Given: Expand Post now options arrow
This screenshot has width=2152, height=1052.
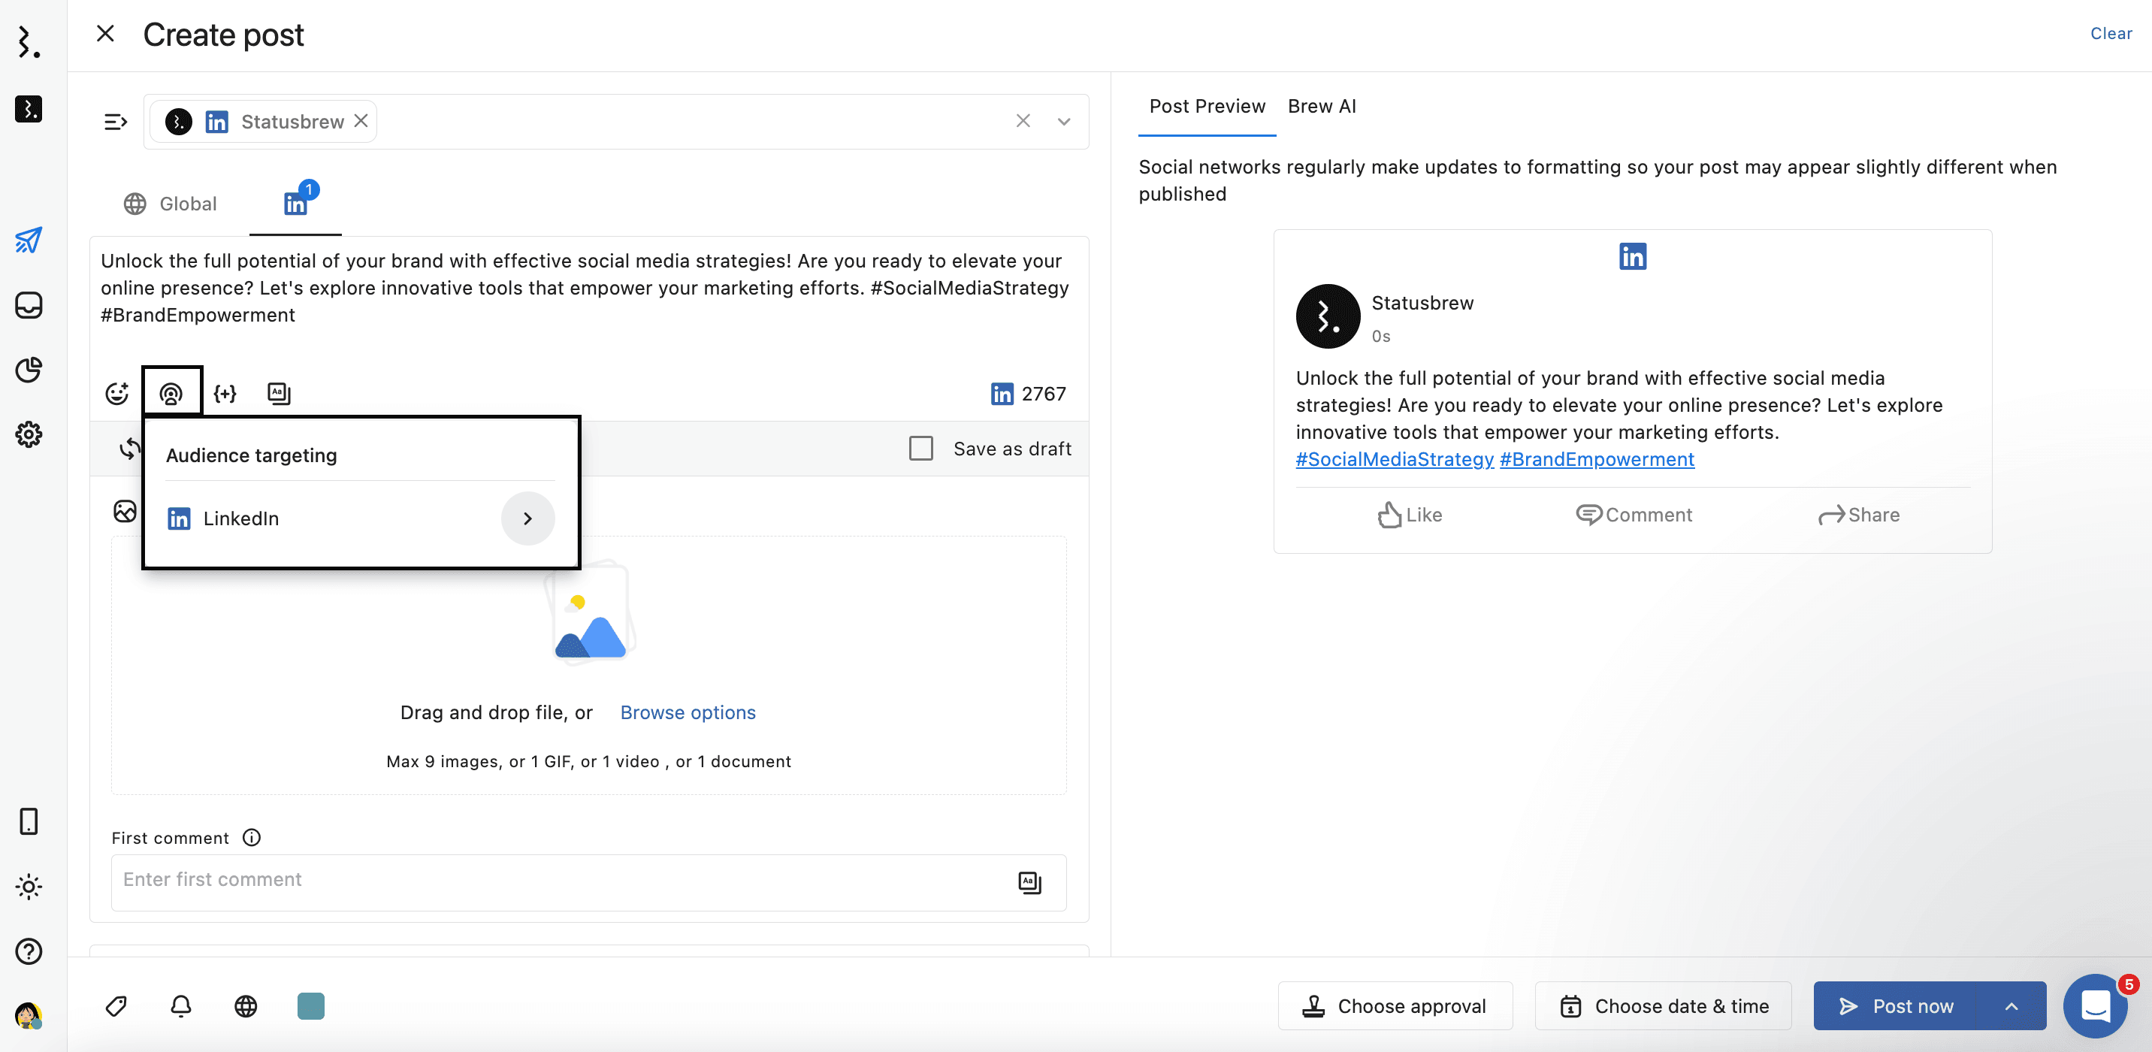Looking at the screenshot, I should [2011, 1005].
